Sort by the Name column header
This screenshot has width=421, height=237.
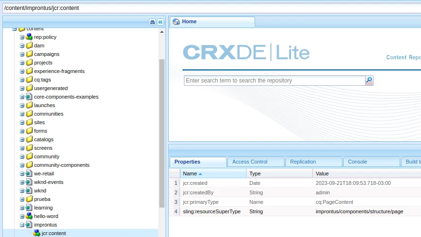[x=213, y=173]
